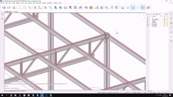Open the Modify menu
The height and width of the screenshot is (97, 173).
pos(44,3)
